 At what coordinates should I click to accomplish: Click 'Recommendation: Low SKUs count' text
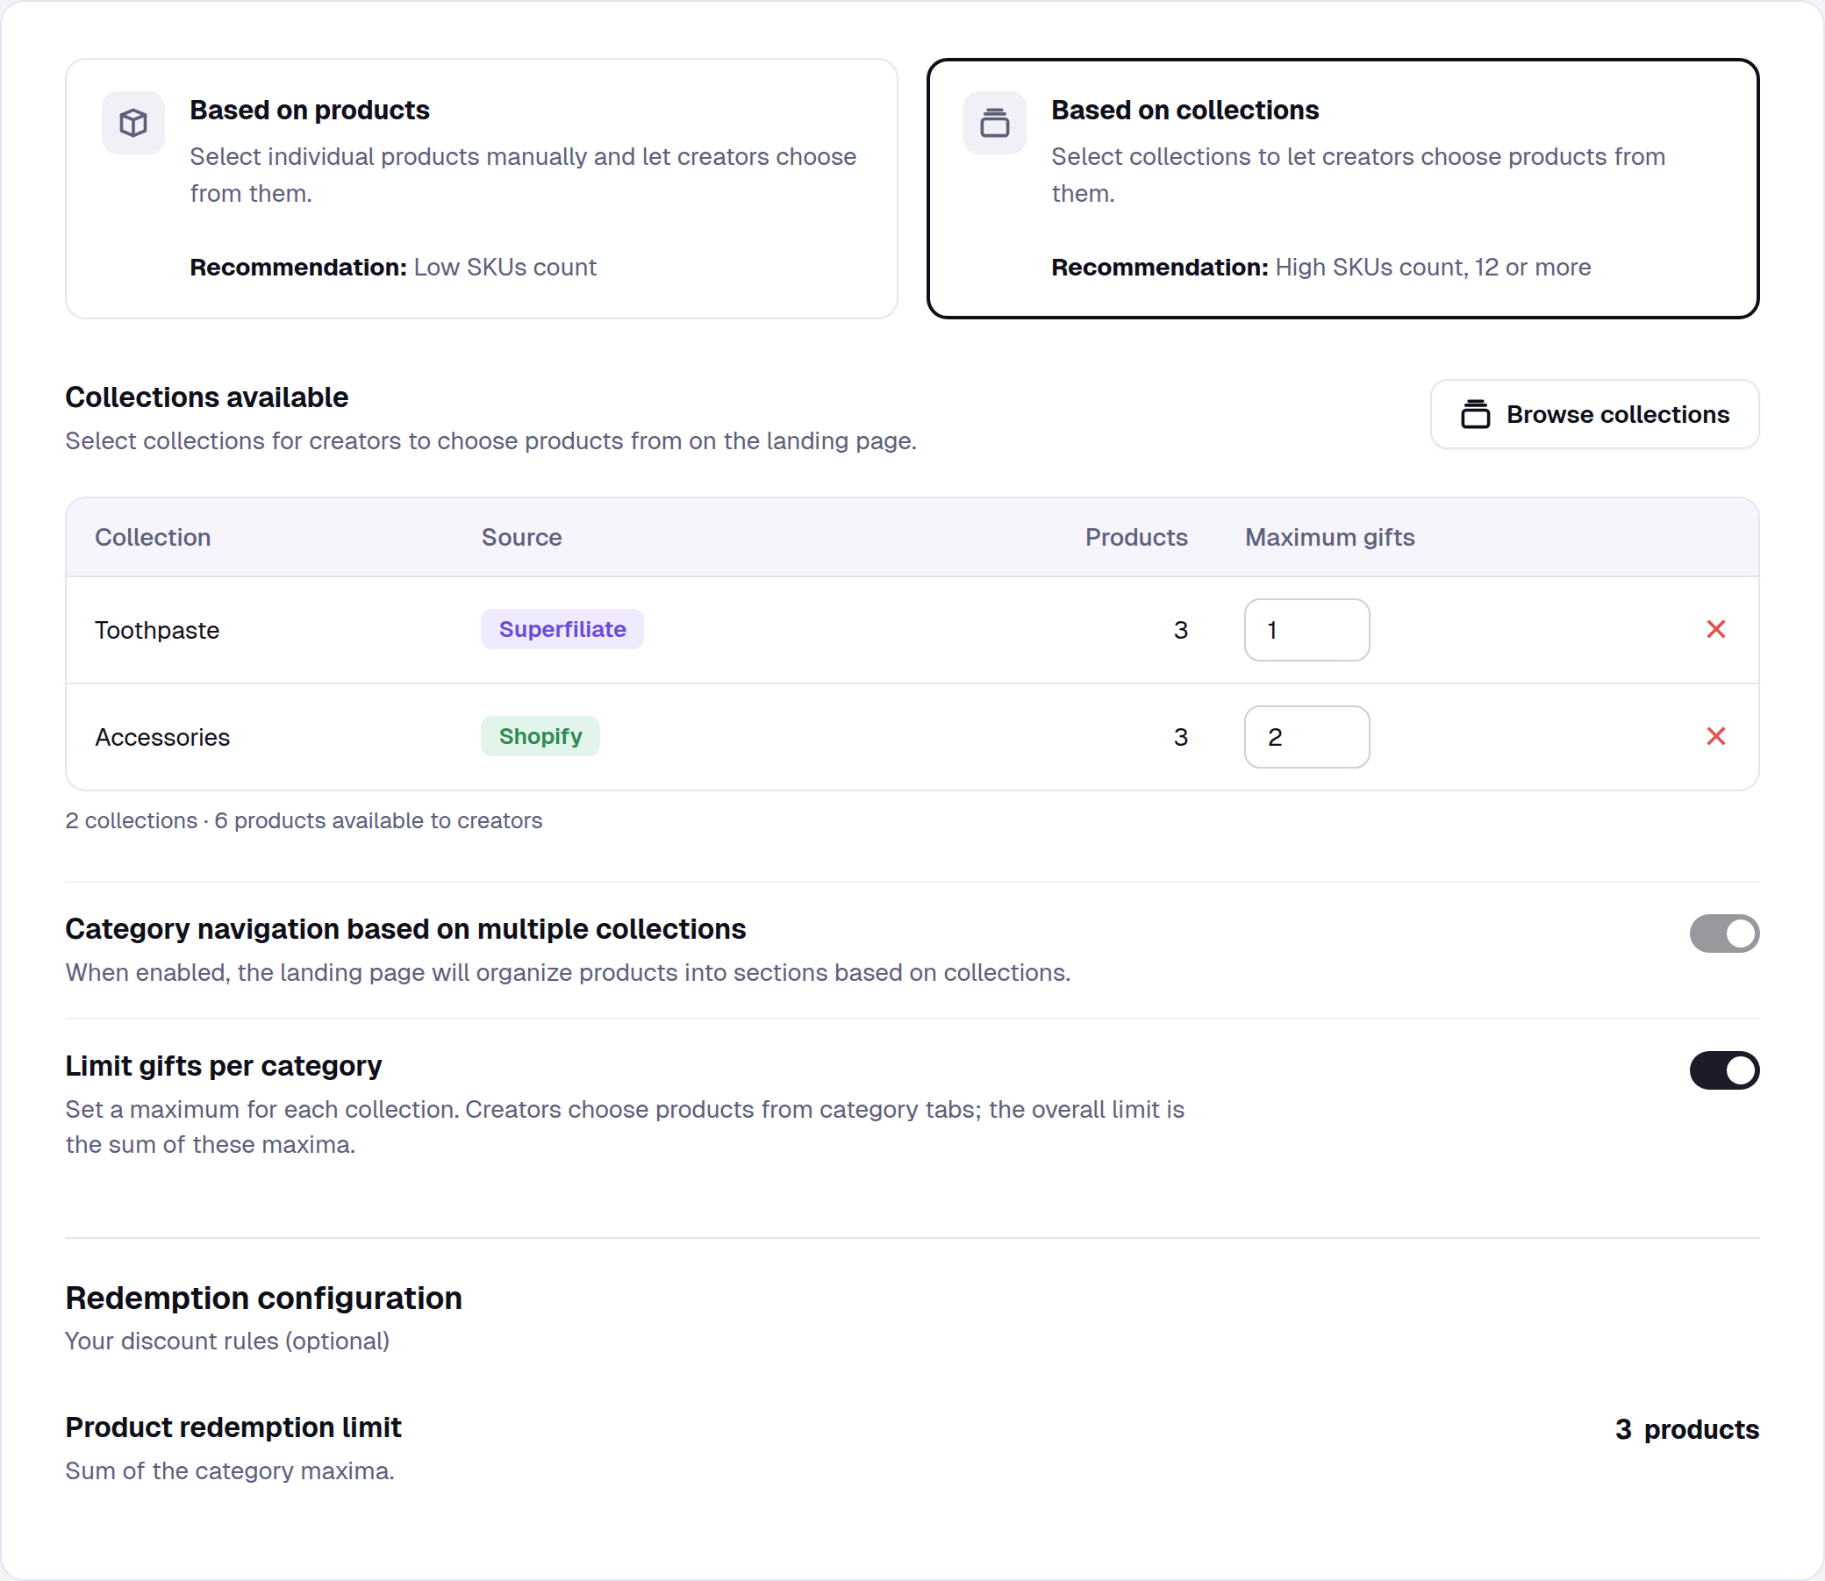pyautogui.click(x=392, y=267)
